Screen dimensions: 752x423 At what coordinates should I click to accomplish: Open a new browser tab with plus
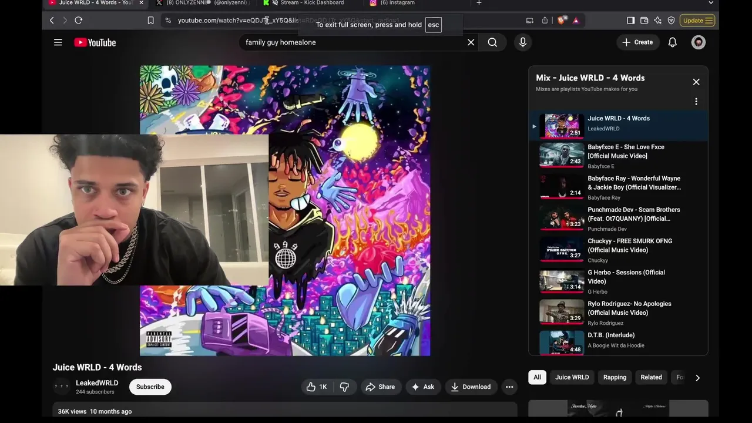[479, 3]
